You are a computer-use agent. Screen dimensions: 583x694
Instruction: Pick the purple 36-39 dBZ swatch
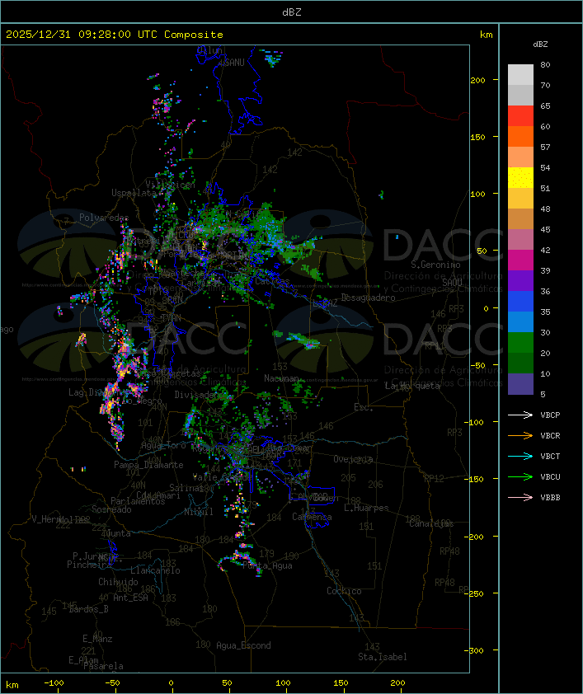coord(520,281)
